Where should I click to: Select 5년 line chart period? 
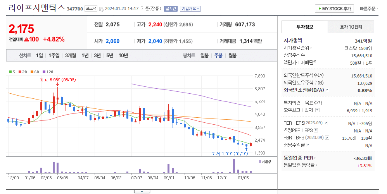point(110,55)
